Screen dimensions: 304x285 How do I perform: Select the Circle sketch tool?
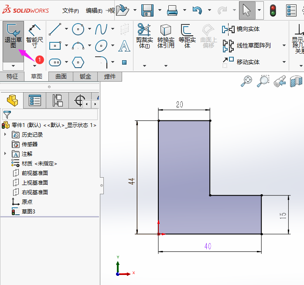click(78, 29)
